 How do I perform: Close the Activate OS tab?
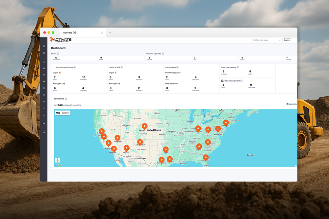102,33
